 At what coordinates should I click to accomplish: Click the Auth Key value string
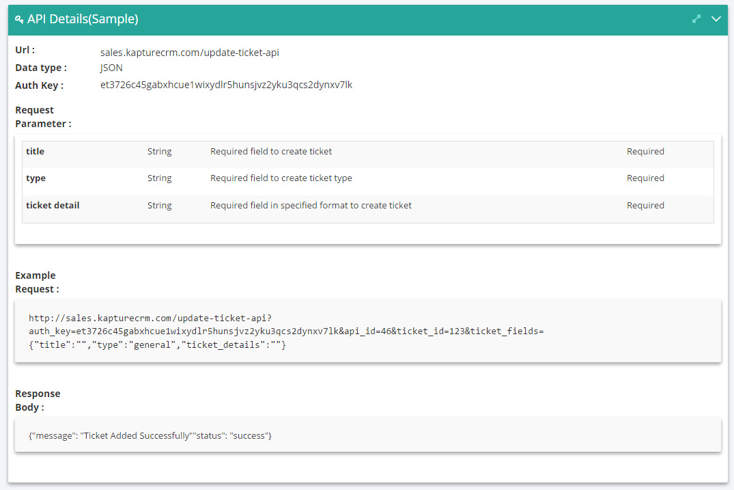click(x=226, y=85)
